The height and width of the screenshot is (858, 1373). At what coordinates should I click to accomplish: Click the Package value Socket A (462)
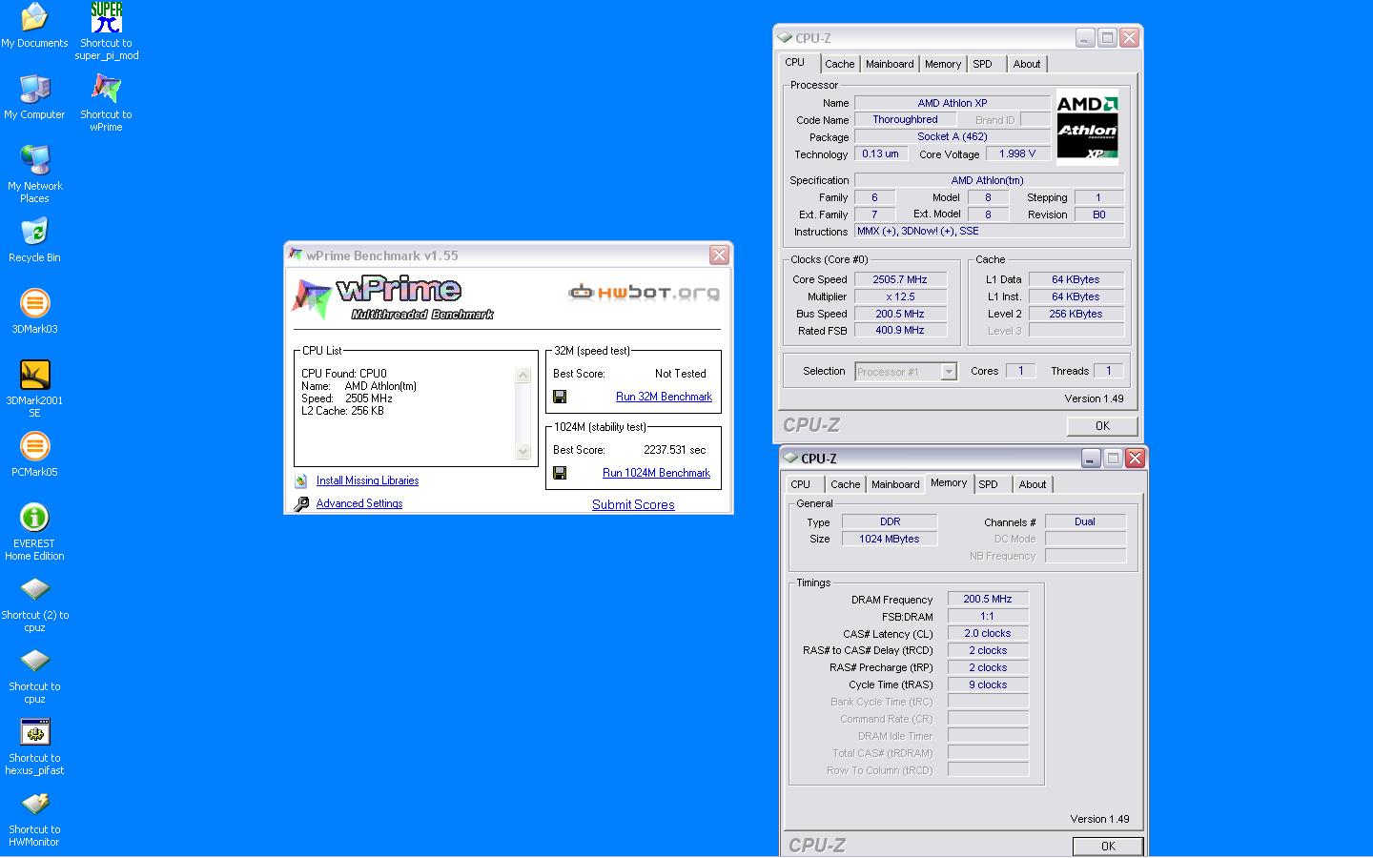pyautogui.click(x=953, y=136)
